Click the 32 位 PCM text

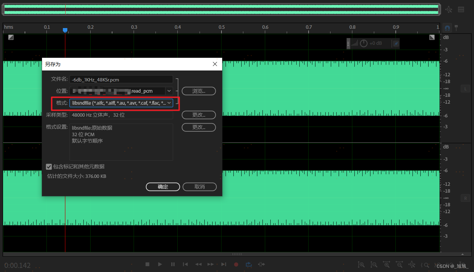pos(83,134)
